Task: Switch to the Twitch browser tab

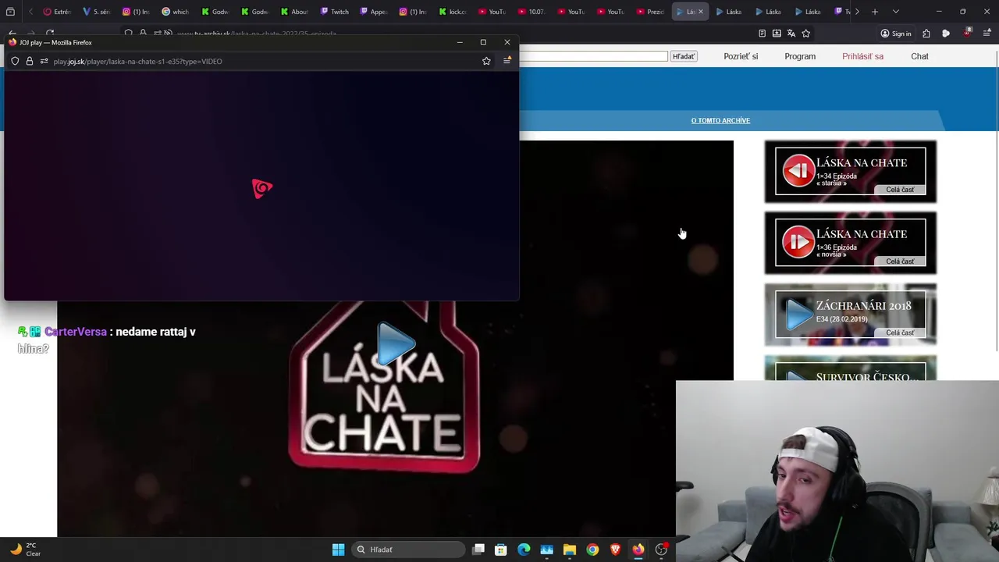Action: (333, 12)
